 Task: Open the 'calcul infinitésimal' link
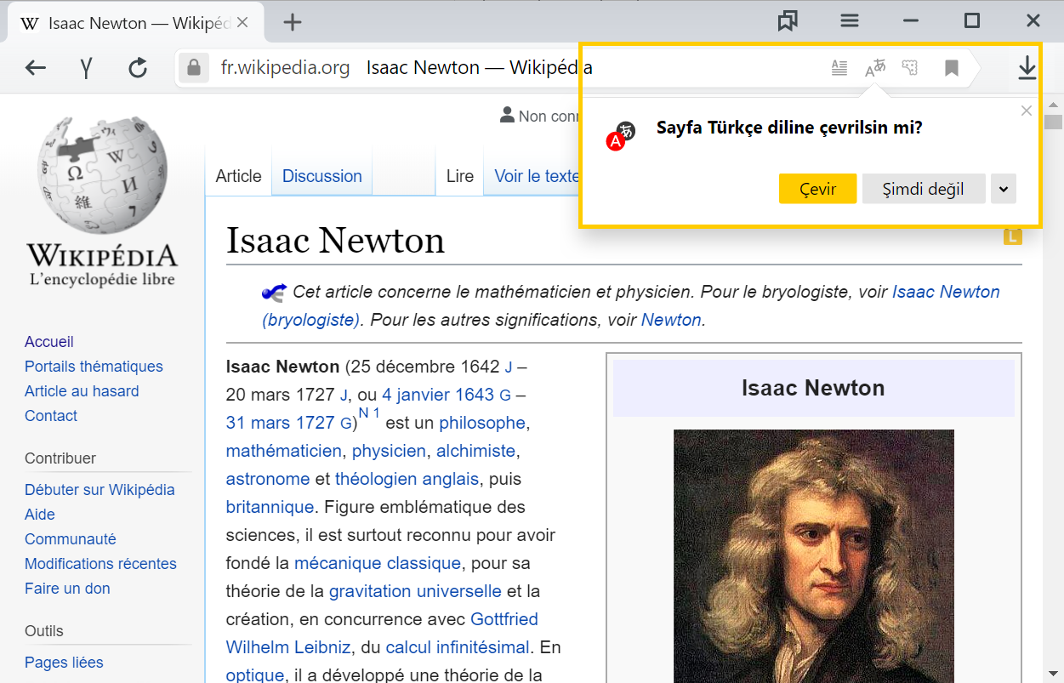tap(458, 647)
